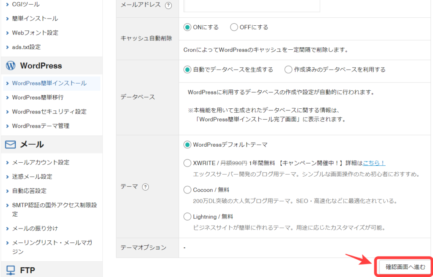Image resolution: width=433 pixels, height=277 pixels.
Task: Click the FTP monitor icon in sidebar
Action: coord(11,271)
